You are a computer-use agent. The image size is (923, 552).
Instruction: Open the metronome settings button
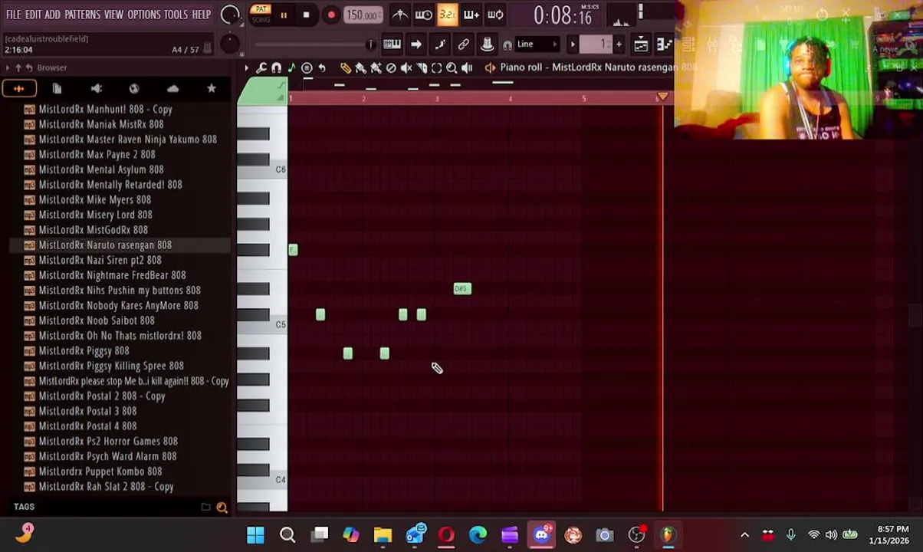pos(400,15)
